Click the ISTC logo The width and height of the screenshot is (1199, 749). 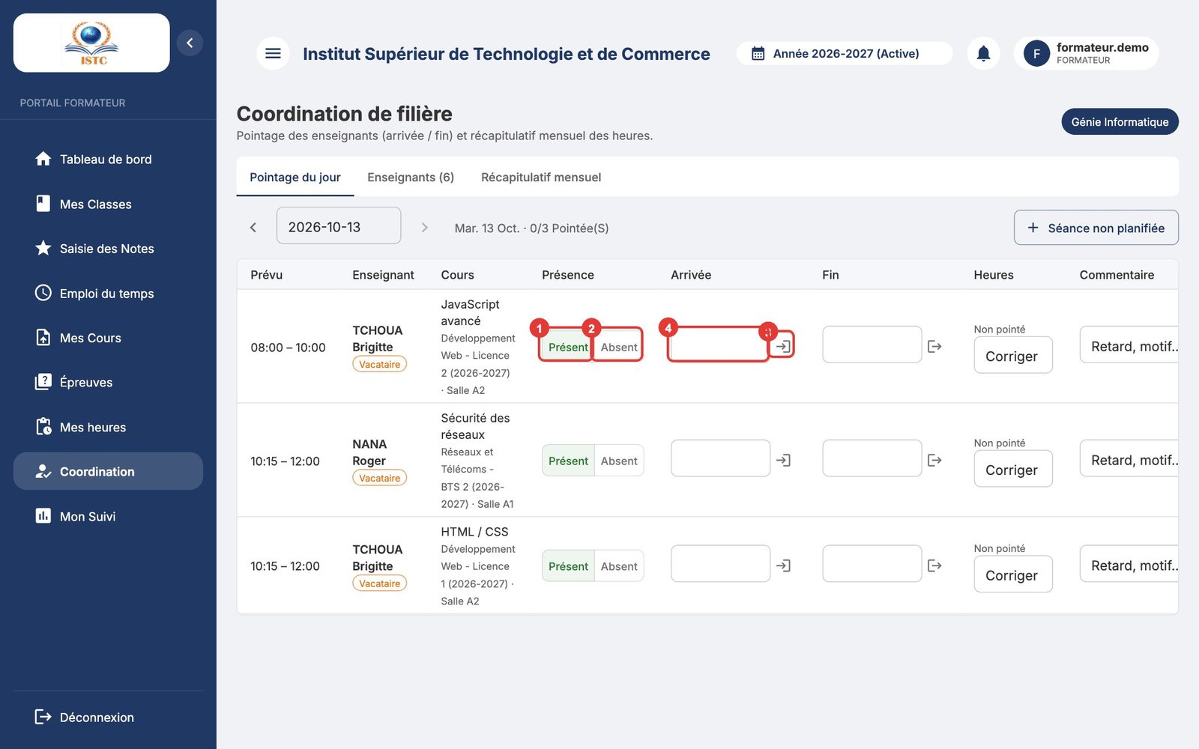(x=91, y=43)
